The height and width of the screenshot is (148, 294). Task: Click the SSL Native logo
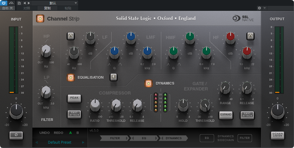243,18
